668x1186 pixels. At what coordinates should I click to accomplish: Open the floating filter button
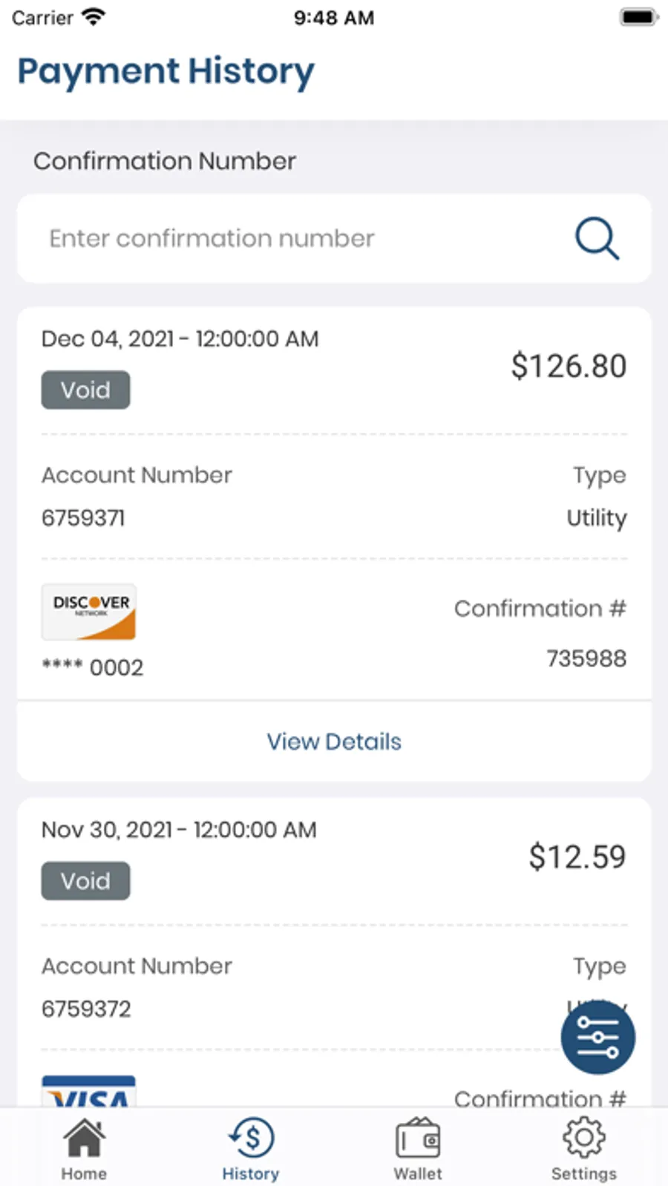coord(597,1037)
